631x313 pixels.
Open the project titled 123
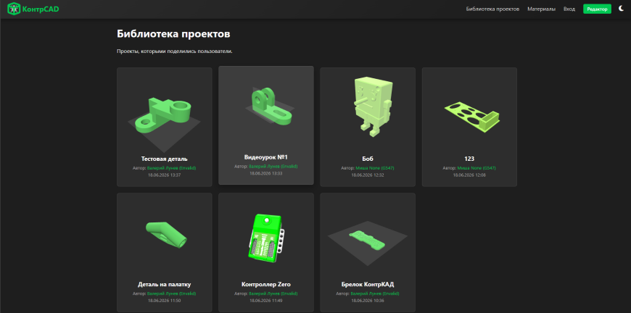[469, 159]
